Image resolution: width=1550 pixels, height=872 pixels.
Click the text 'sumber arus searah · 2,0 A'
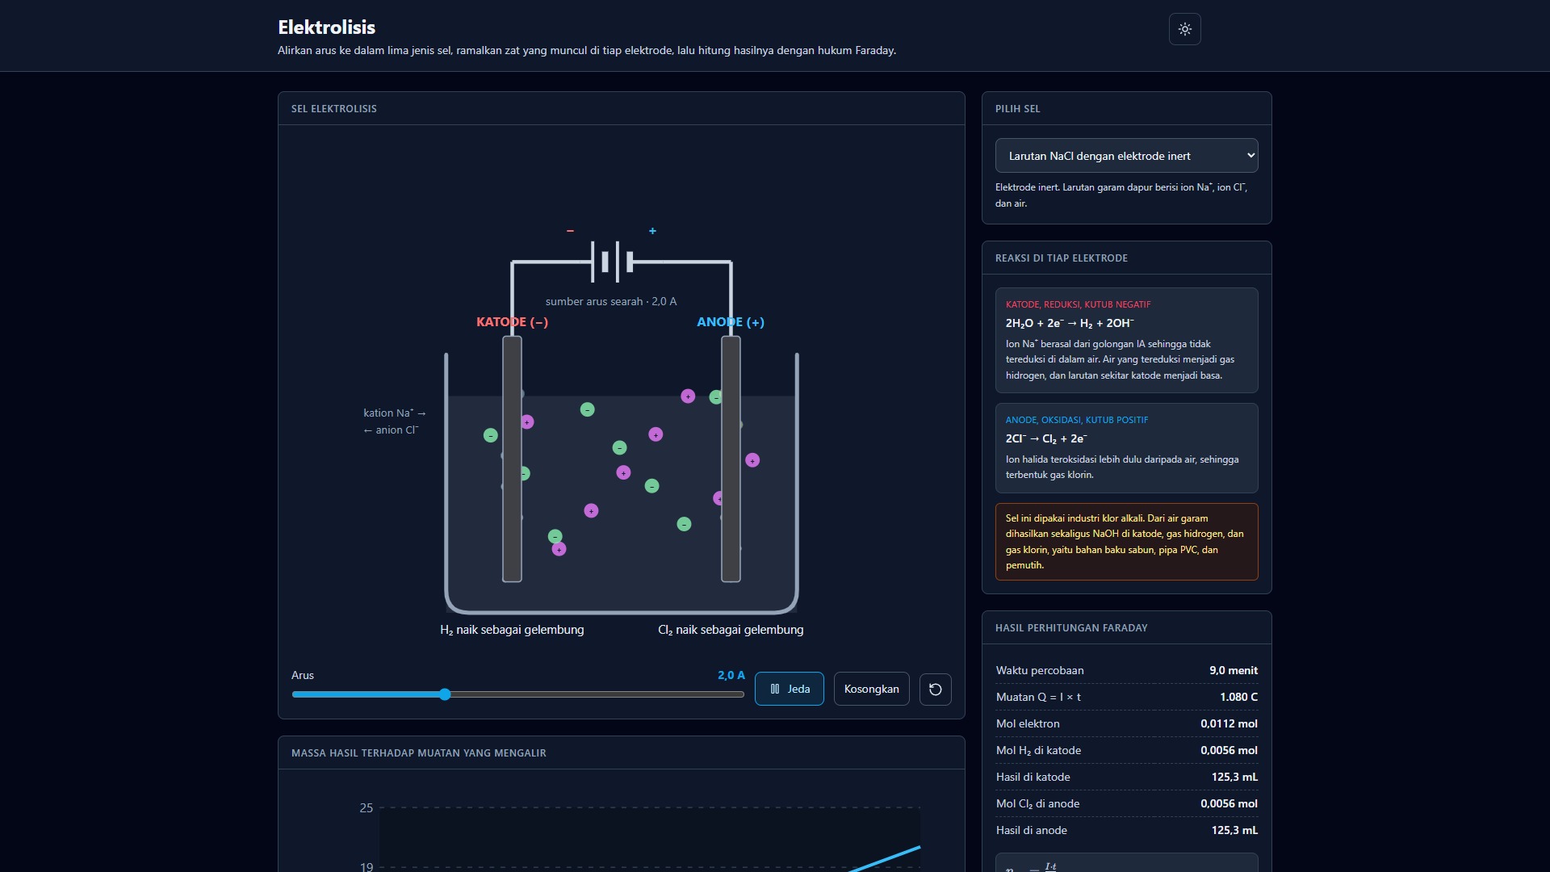click(611, 301)
